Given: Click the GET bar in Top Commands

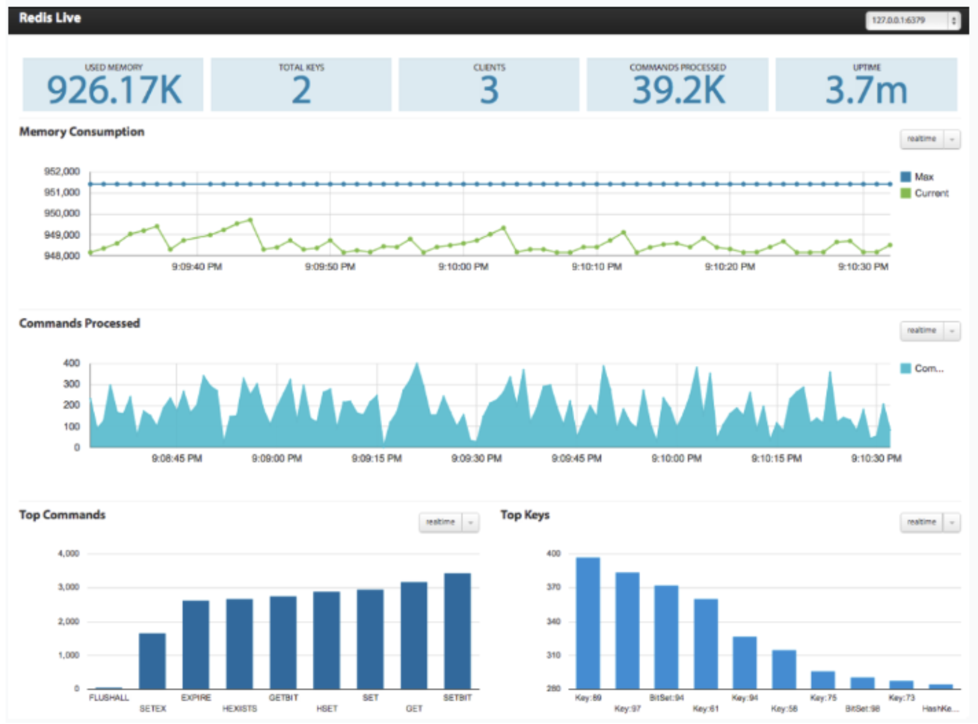Looking at the screenshot, I should 414,635.
